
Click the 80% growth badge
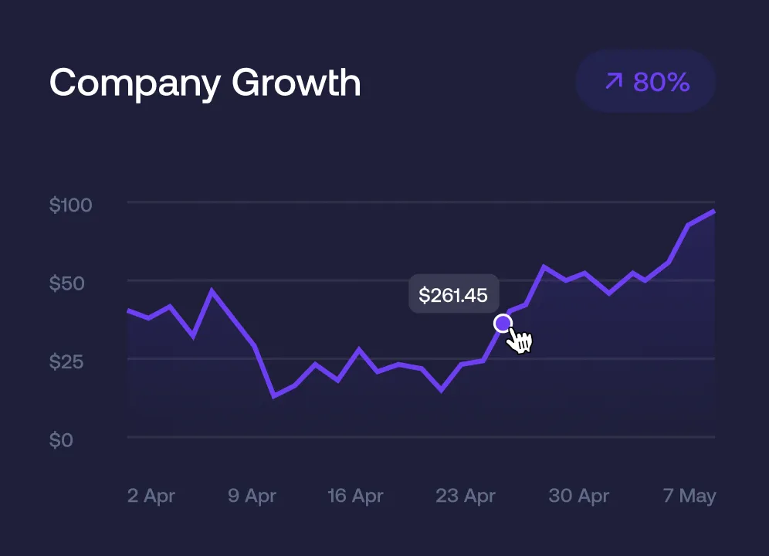tap(646, 82)
